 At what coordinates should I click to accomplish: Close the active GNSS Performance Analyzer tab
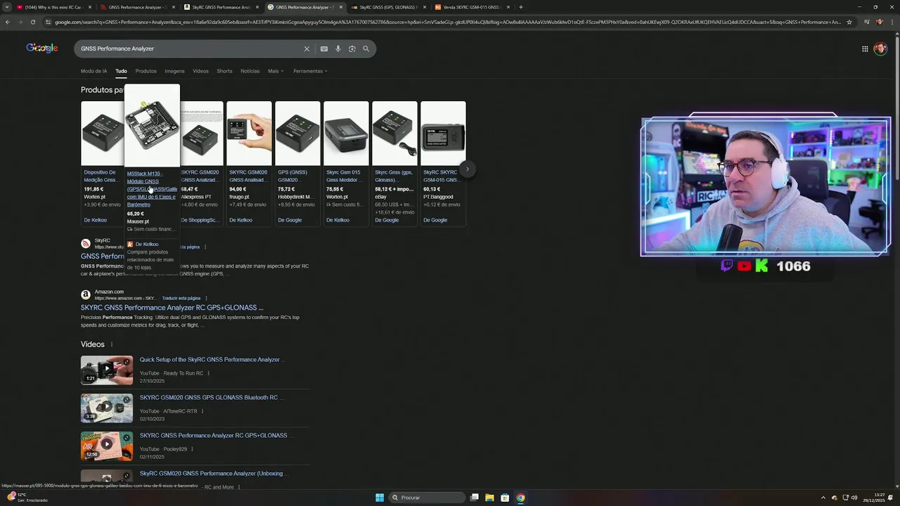(341, 7)
